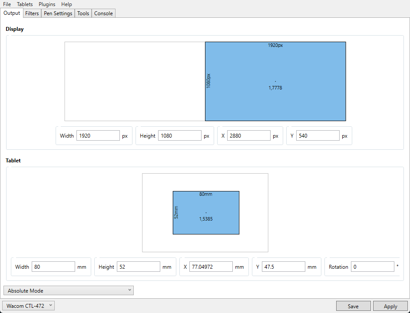Viewport: 410px width, 313px height.
Task: Click the Save button
Action: click(x=353, y=306)
